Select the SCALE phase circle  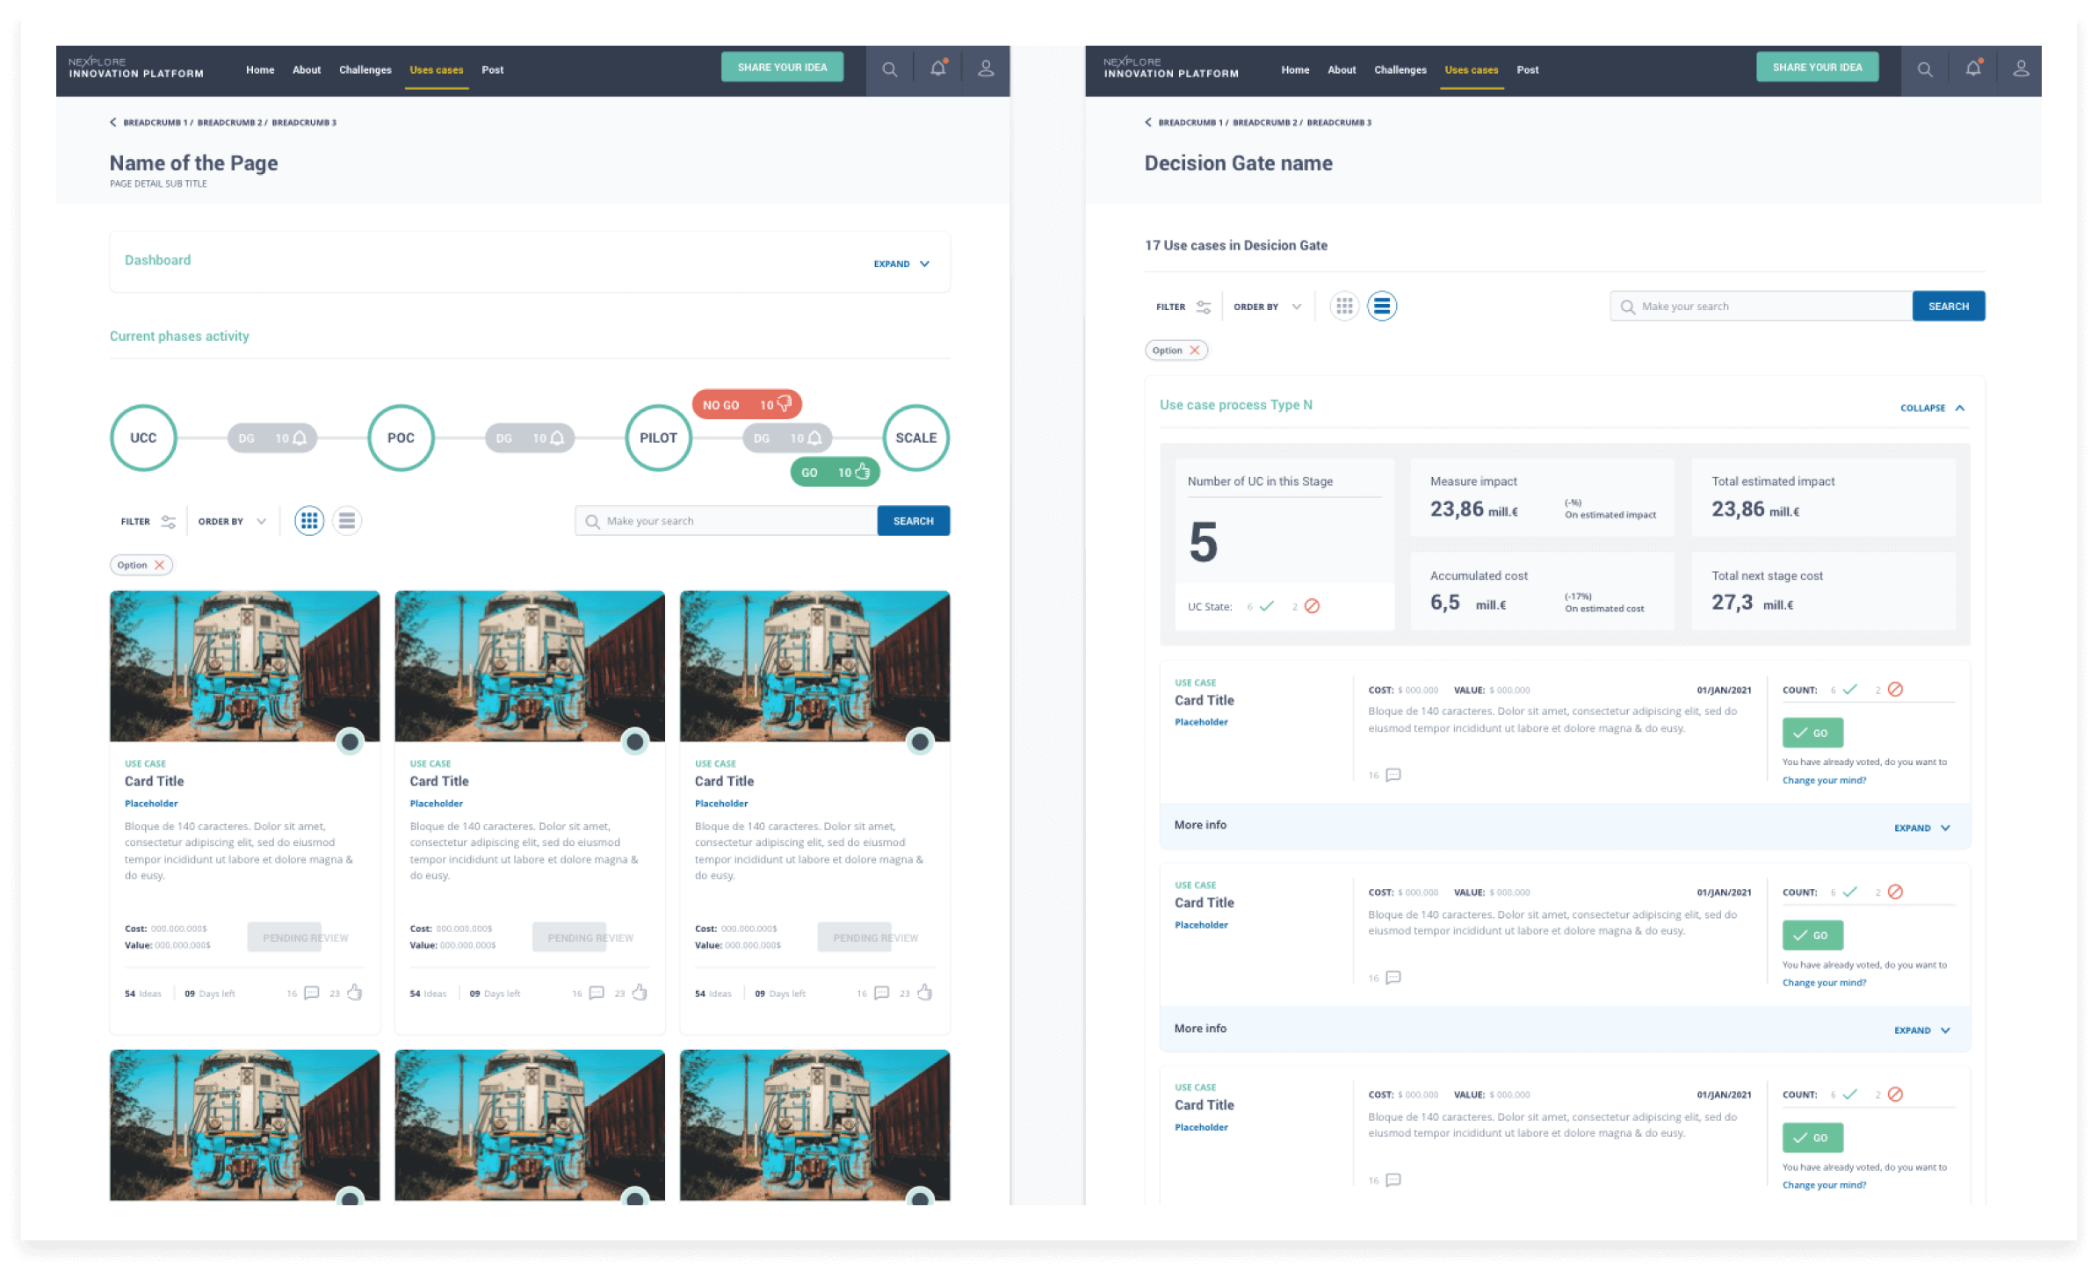click(x=915, y=437)
